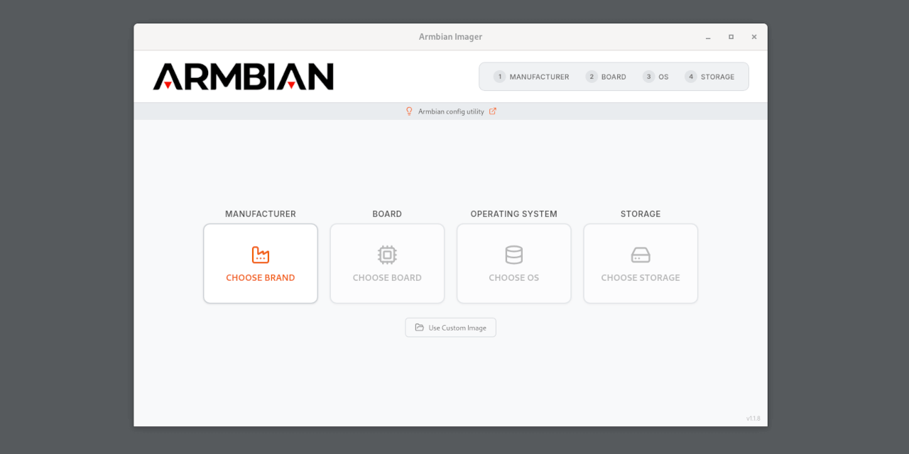This screenshot has height=454, width=909.
Task: Select the CHOOSE OS label
Action: click(514, 278)
